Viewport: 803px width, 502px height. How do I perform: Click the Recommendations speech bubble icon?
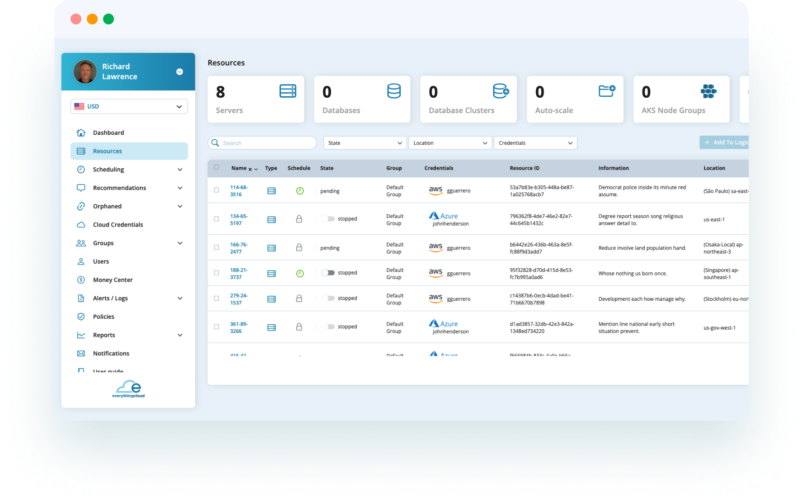coord(81,188)
